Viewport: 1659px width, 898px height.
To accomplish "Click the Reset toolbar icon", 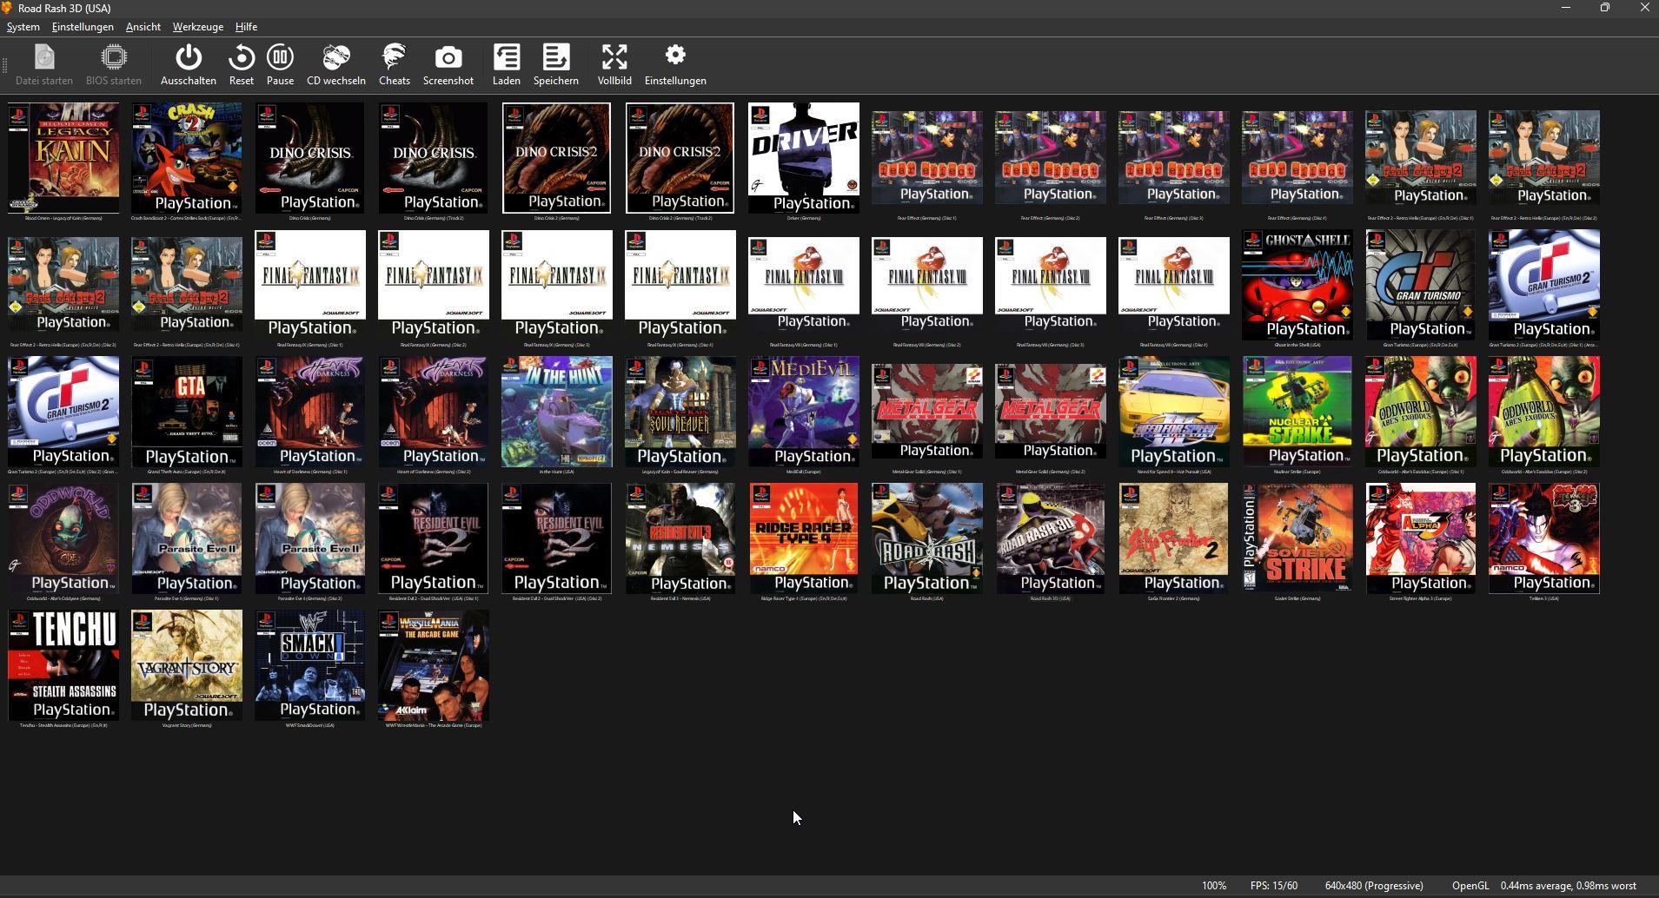I will [242, 57].
